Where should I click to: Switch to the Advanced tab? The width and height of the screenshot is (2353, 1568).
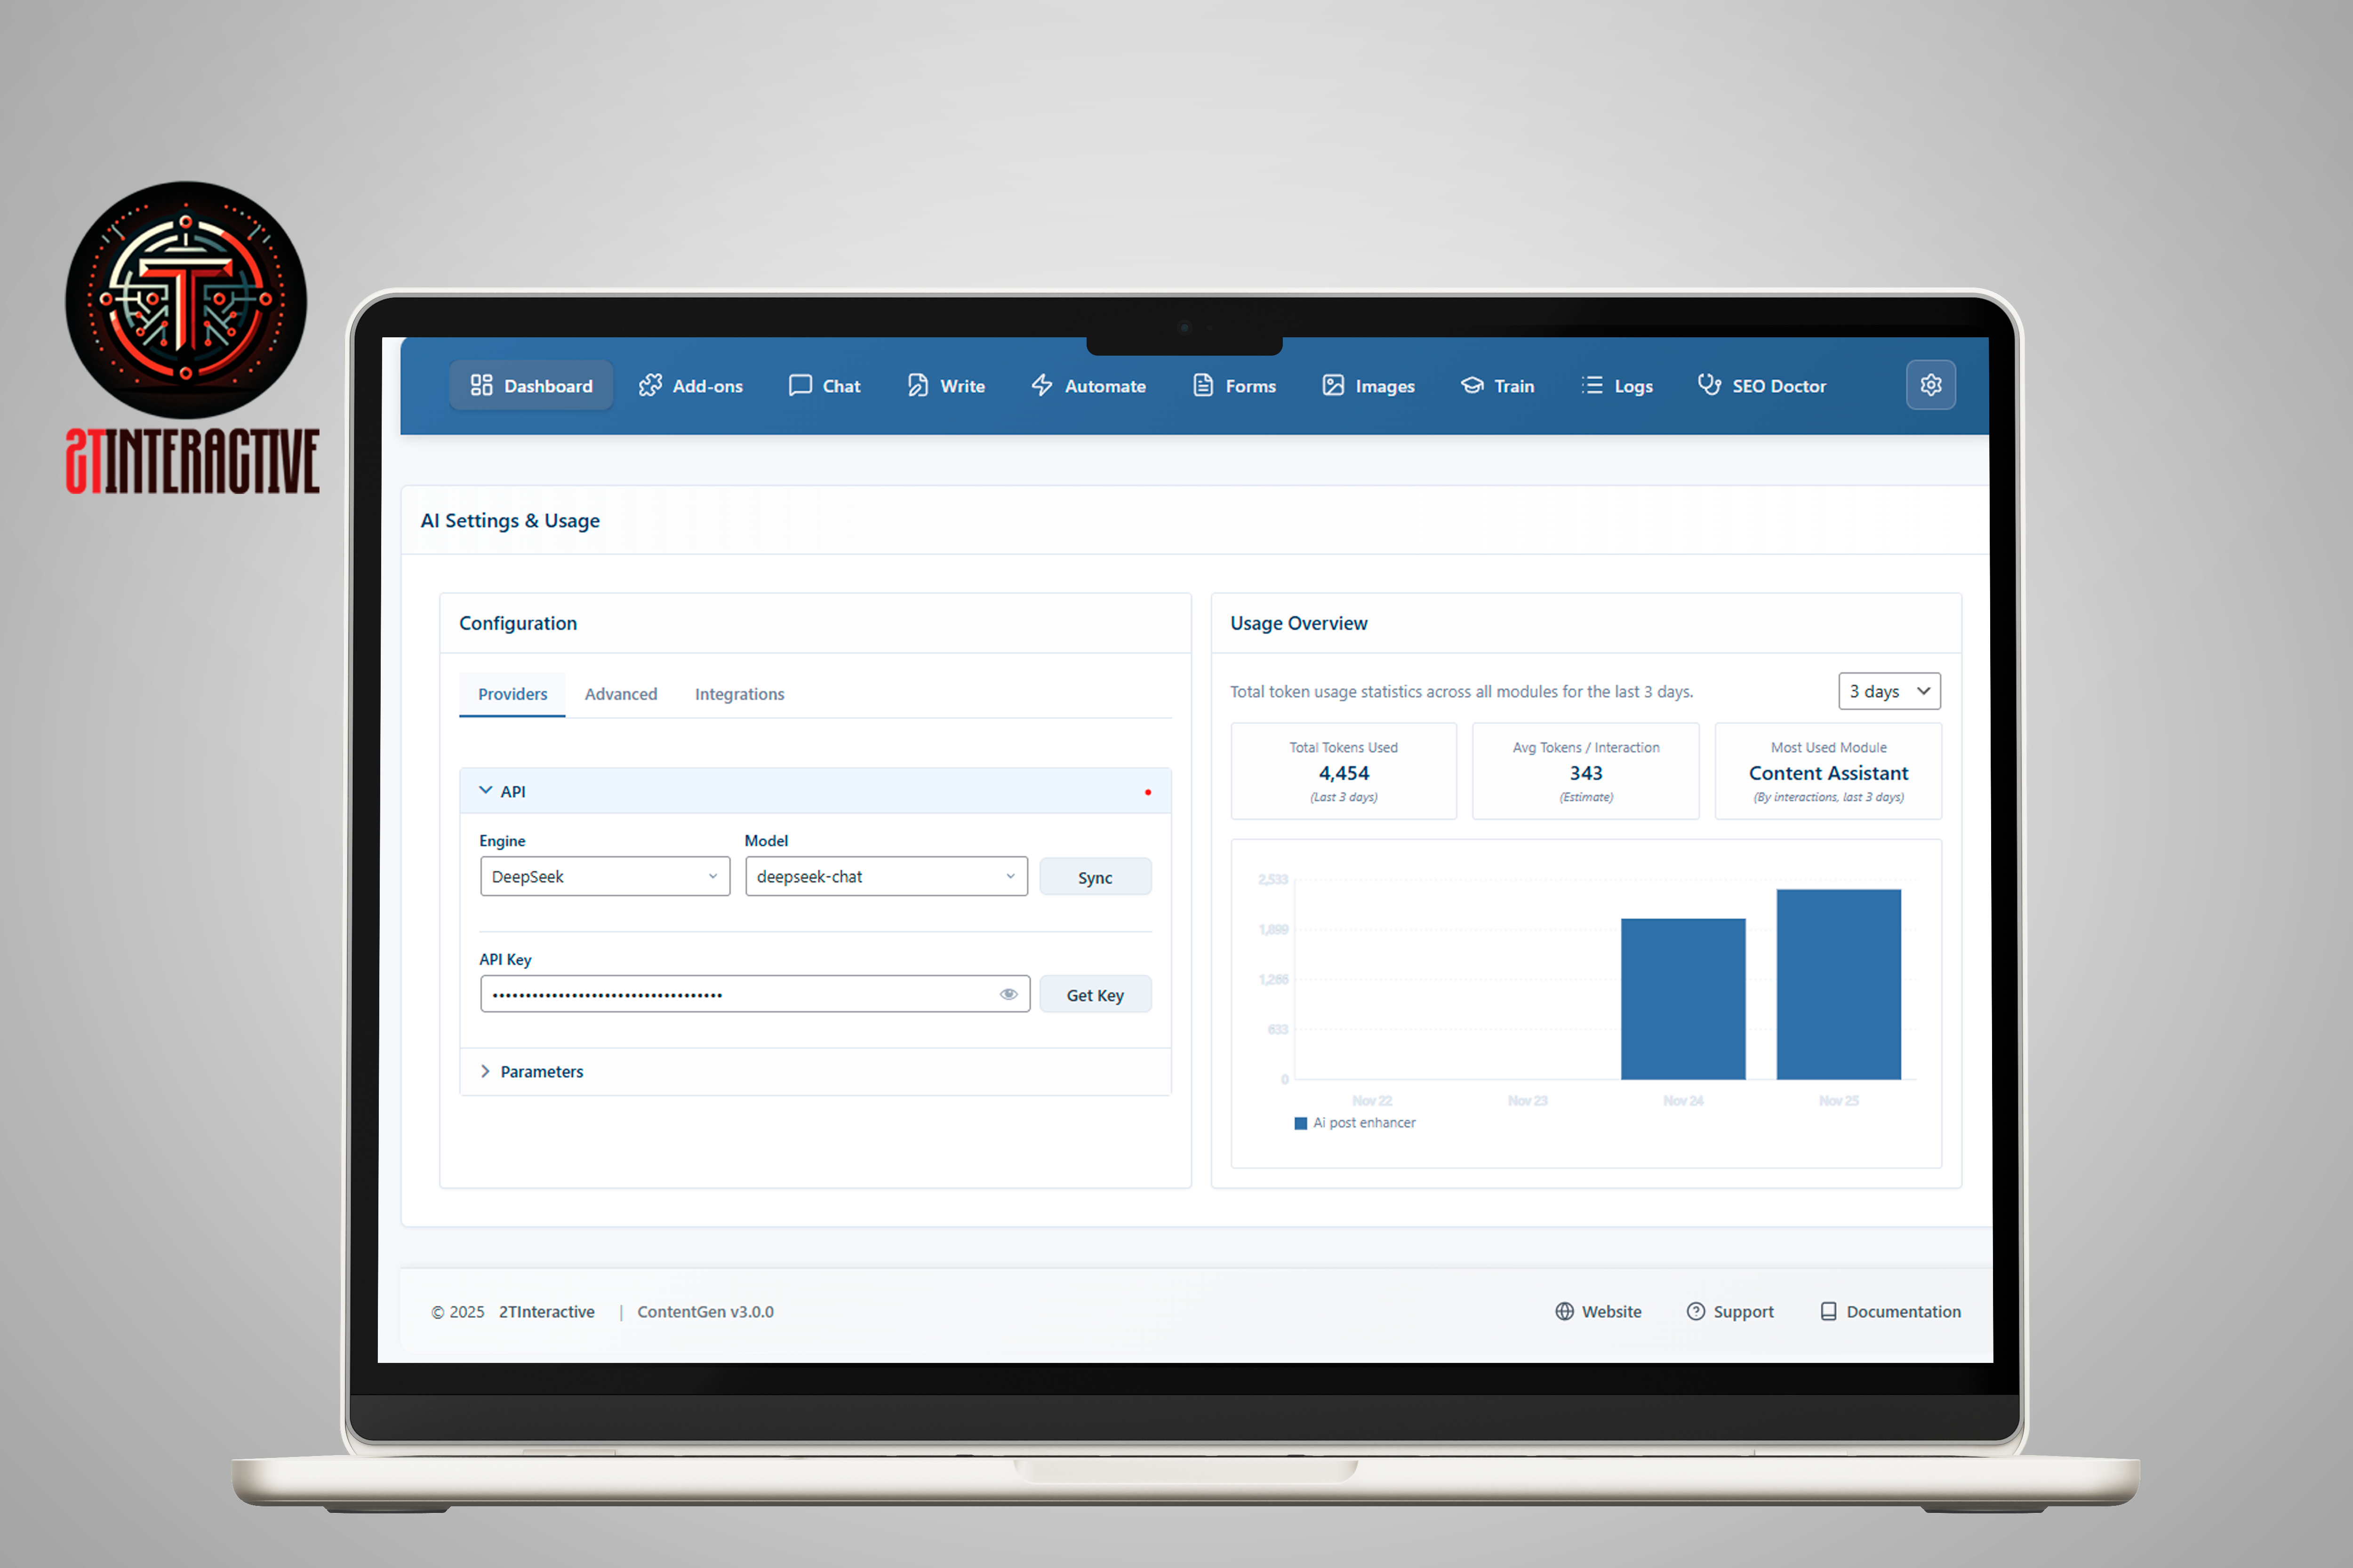pos(620,694)
